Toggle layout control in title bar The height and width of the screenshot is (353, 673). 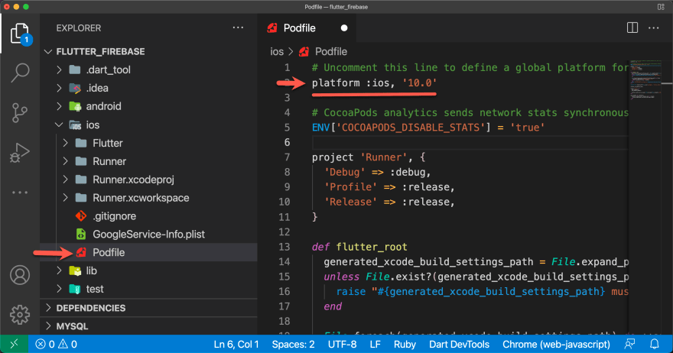pyautogui.click(x=661, y=7)
